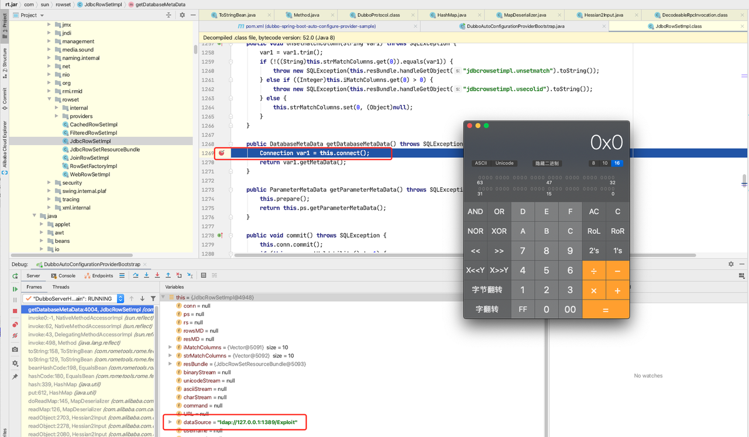Screen dimensions: 749x437
Task: Click the red Stop debug icon
Action: click(x=15, y=311)
